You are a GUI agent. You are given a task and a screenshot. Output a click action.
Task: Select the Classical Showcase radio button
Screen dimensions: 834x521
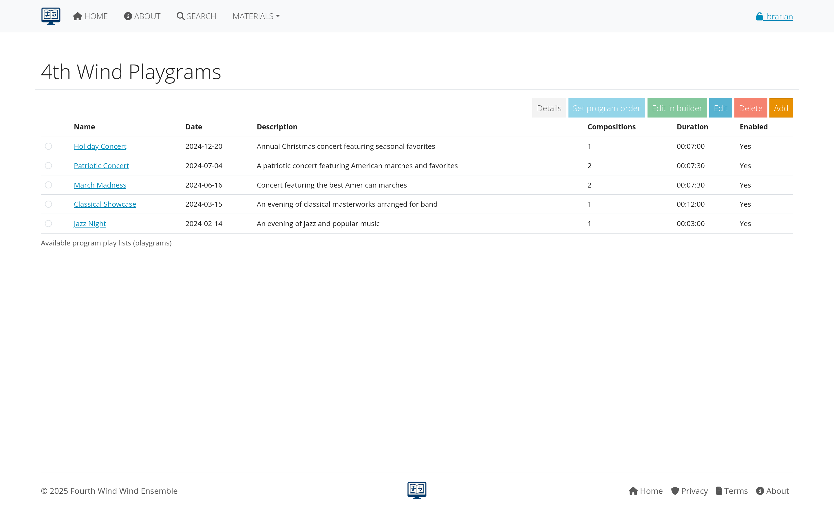click(48, 204)
